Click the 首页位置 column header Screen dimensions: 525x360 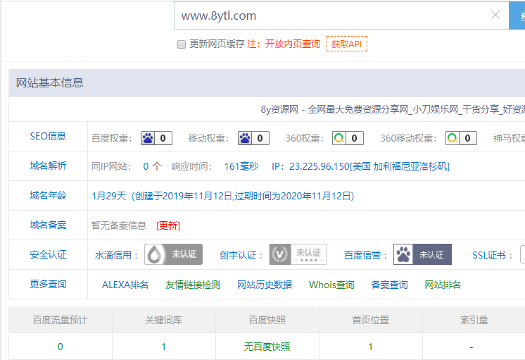pos(371,320)
